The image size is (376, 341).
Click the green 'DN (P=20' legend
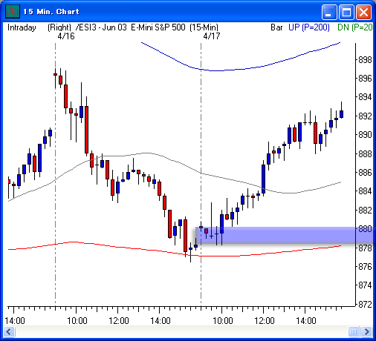[x=355, y=27]
